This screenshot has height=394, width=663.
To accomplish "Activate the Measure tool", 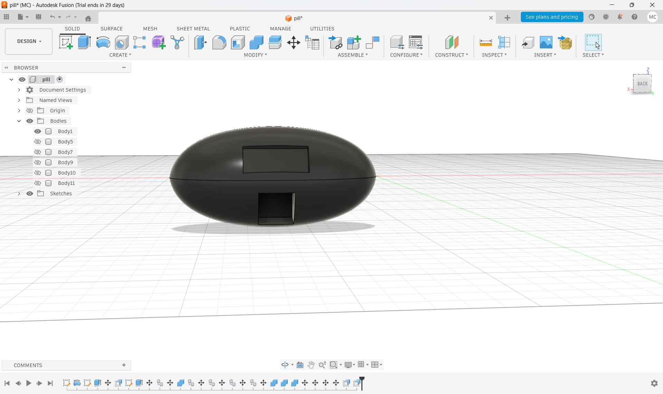I will (486, 43).
